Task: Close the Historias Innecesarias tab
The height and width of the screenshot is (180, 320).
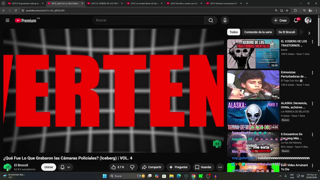Action: pyautogui.click(x=241, y=3)
